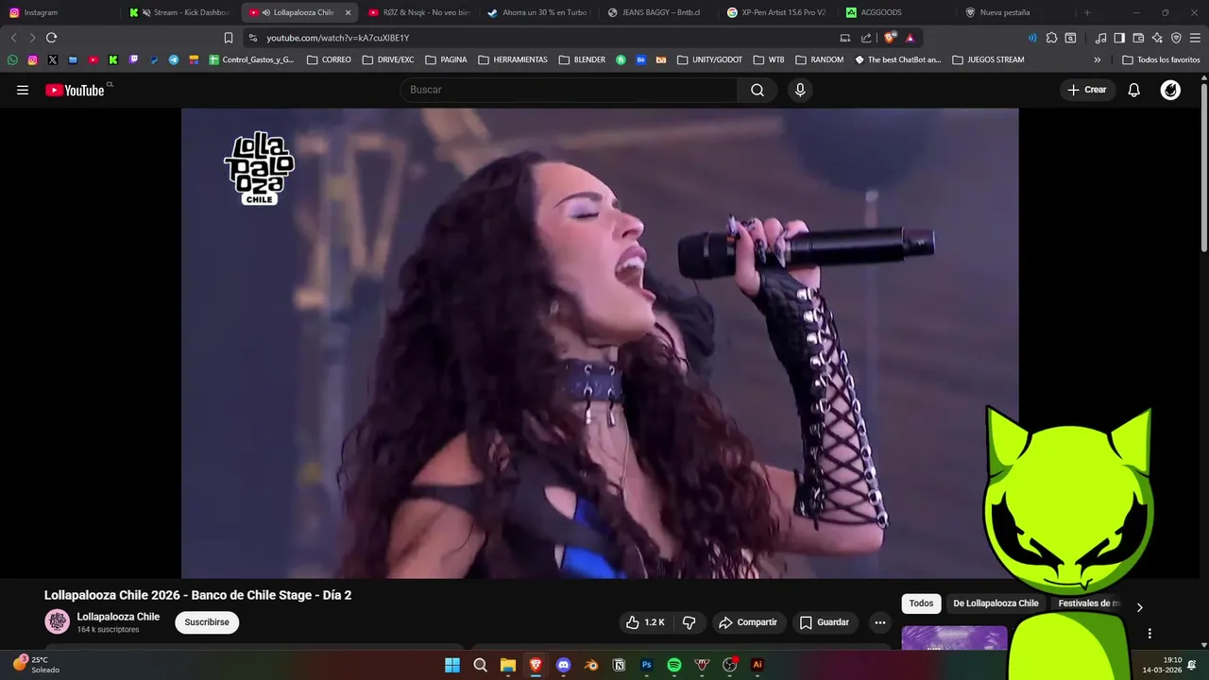Open the BLENDER bookmarks folder
This screenshot has height=680, width=1209.
pyautogui.click(x=582, y=59)
